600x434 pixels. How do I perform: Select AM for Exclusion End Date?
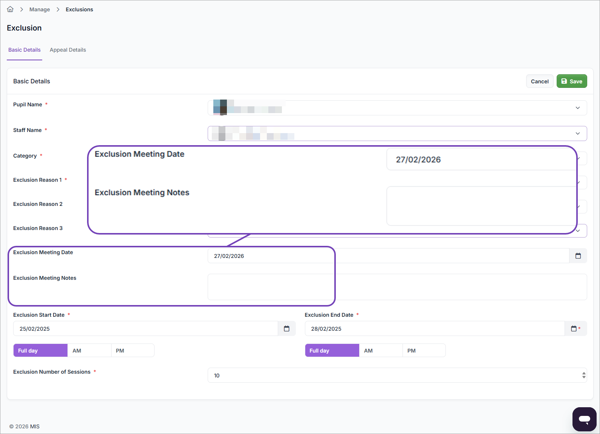pyautogui.click(x=381, y=351)
